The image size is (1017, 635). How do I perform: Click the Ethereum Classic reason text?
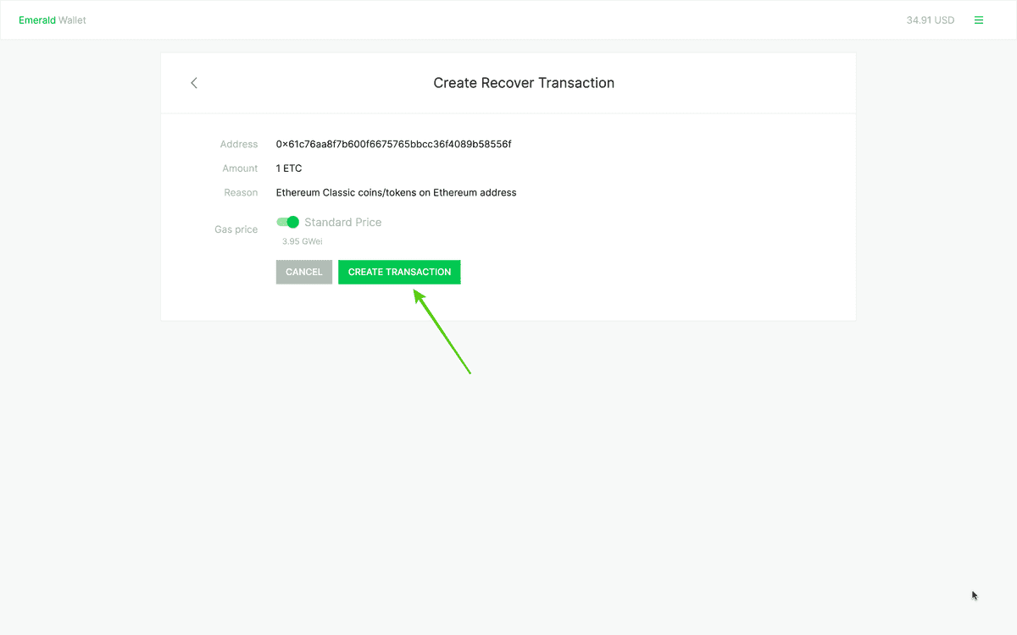click(x=396, y=193)
